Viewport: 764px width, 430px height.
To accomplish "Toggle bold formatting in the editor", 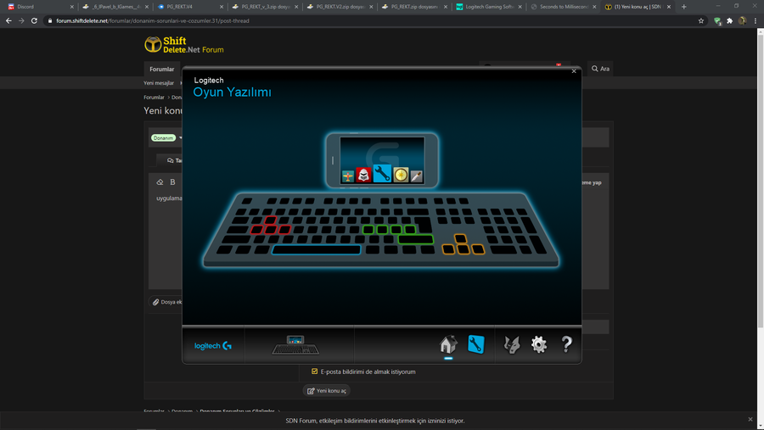I will coord(172,182).
